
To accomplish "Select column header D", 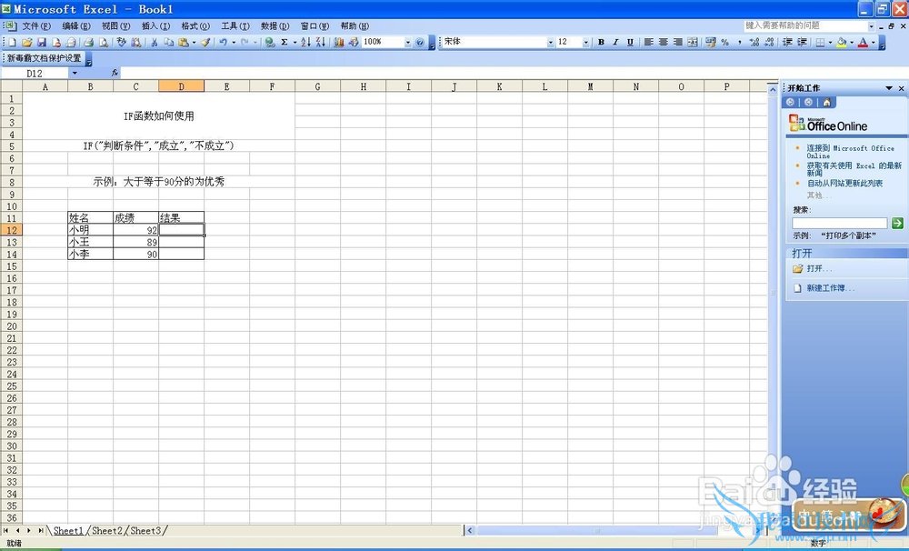I will point(181,86).
